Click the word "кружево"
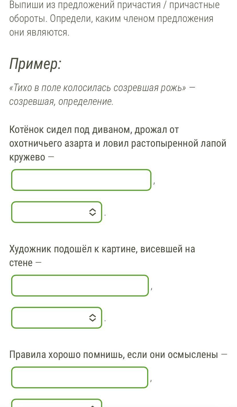237x407 pixels. (x=27, y=157)
